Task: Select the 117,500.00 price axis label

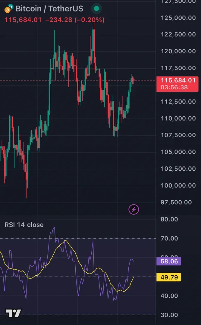Action: coord(178,68)
